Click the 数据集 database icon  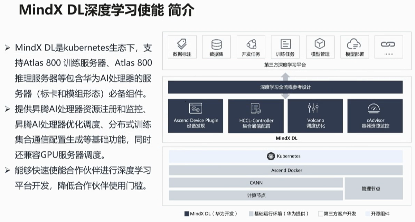[216, 44]
